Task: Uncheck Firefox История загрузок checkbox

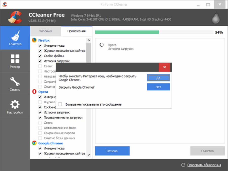Action: pyautogui.click(x=40, y=61)
